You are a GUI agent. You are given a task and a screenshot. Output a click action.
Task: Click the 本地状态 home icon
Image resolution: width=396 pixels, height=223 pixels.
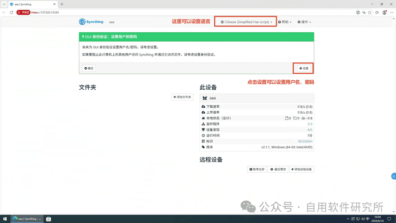point(203,118)
